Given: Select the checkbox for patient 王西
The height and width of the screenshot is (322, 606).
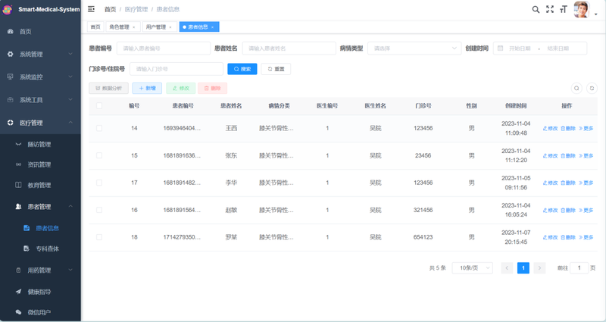Looking at the screenshot, I should pos(99,129).
